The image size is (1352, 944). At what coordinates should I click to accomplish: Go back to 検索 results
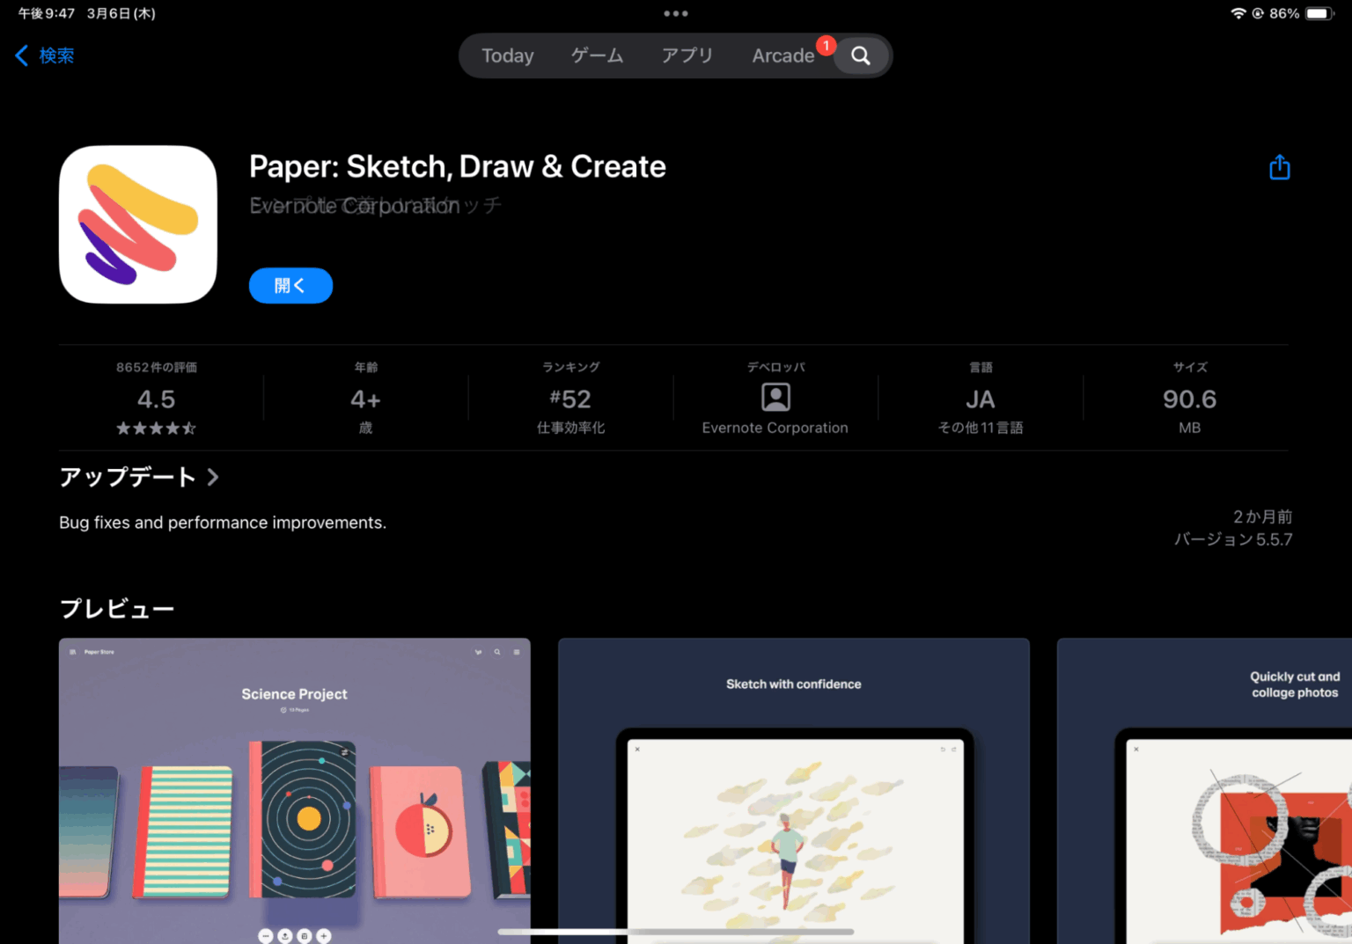(x=45, y=55)
